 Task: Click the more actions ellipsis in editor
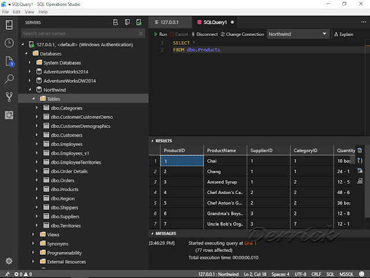(x=364, y=22)
